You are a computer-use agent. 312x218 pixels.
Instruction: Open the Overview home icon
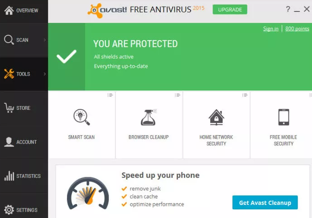[9, 10]
